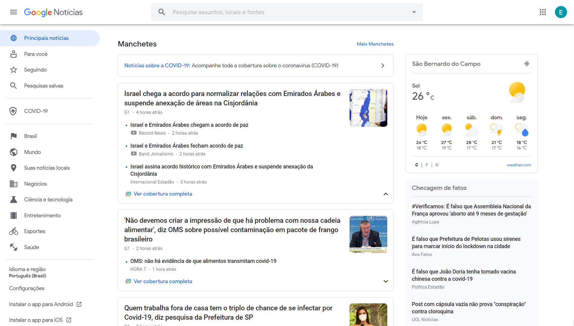The image size is (574, 326).
Task: Select Celsius temperature unit
Action: pyautogui.click(x=417, y=165)
